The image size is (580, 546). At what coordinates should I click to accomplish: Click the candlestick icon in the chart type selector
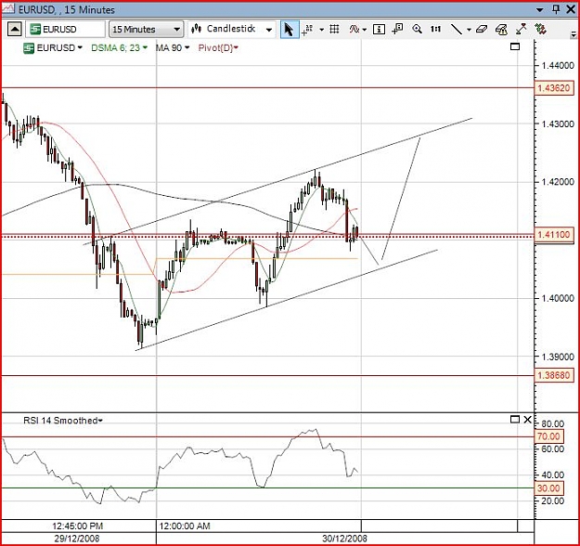[x=197, y=29]
